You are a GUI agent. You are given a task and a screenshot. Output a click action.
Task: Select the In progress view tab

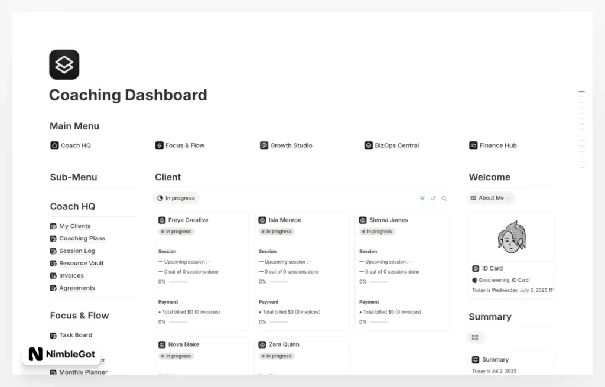176,198
